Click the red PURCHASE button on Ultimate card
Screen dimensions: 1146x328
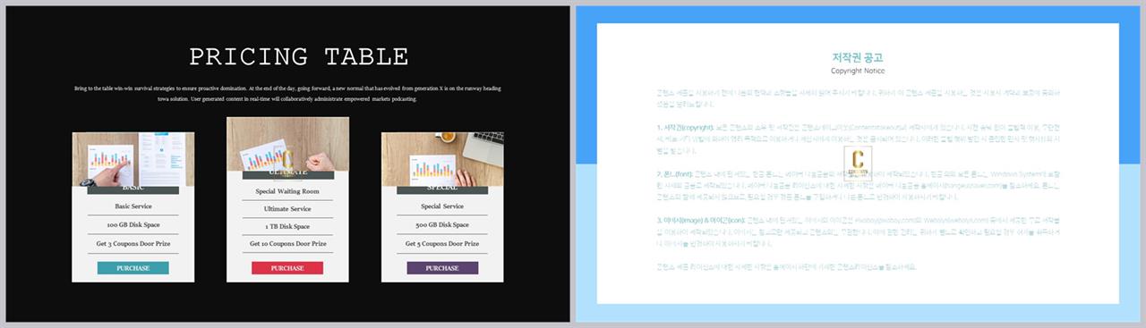coord(287,267)
